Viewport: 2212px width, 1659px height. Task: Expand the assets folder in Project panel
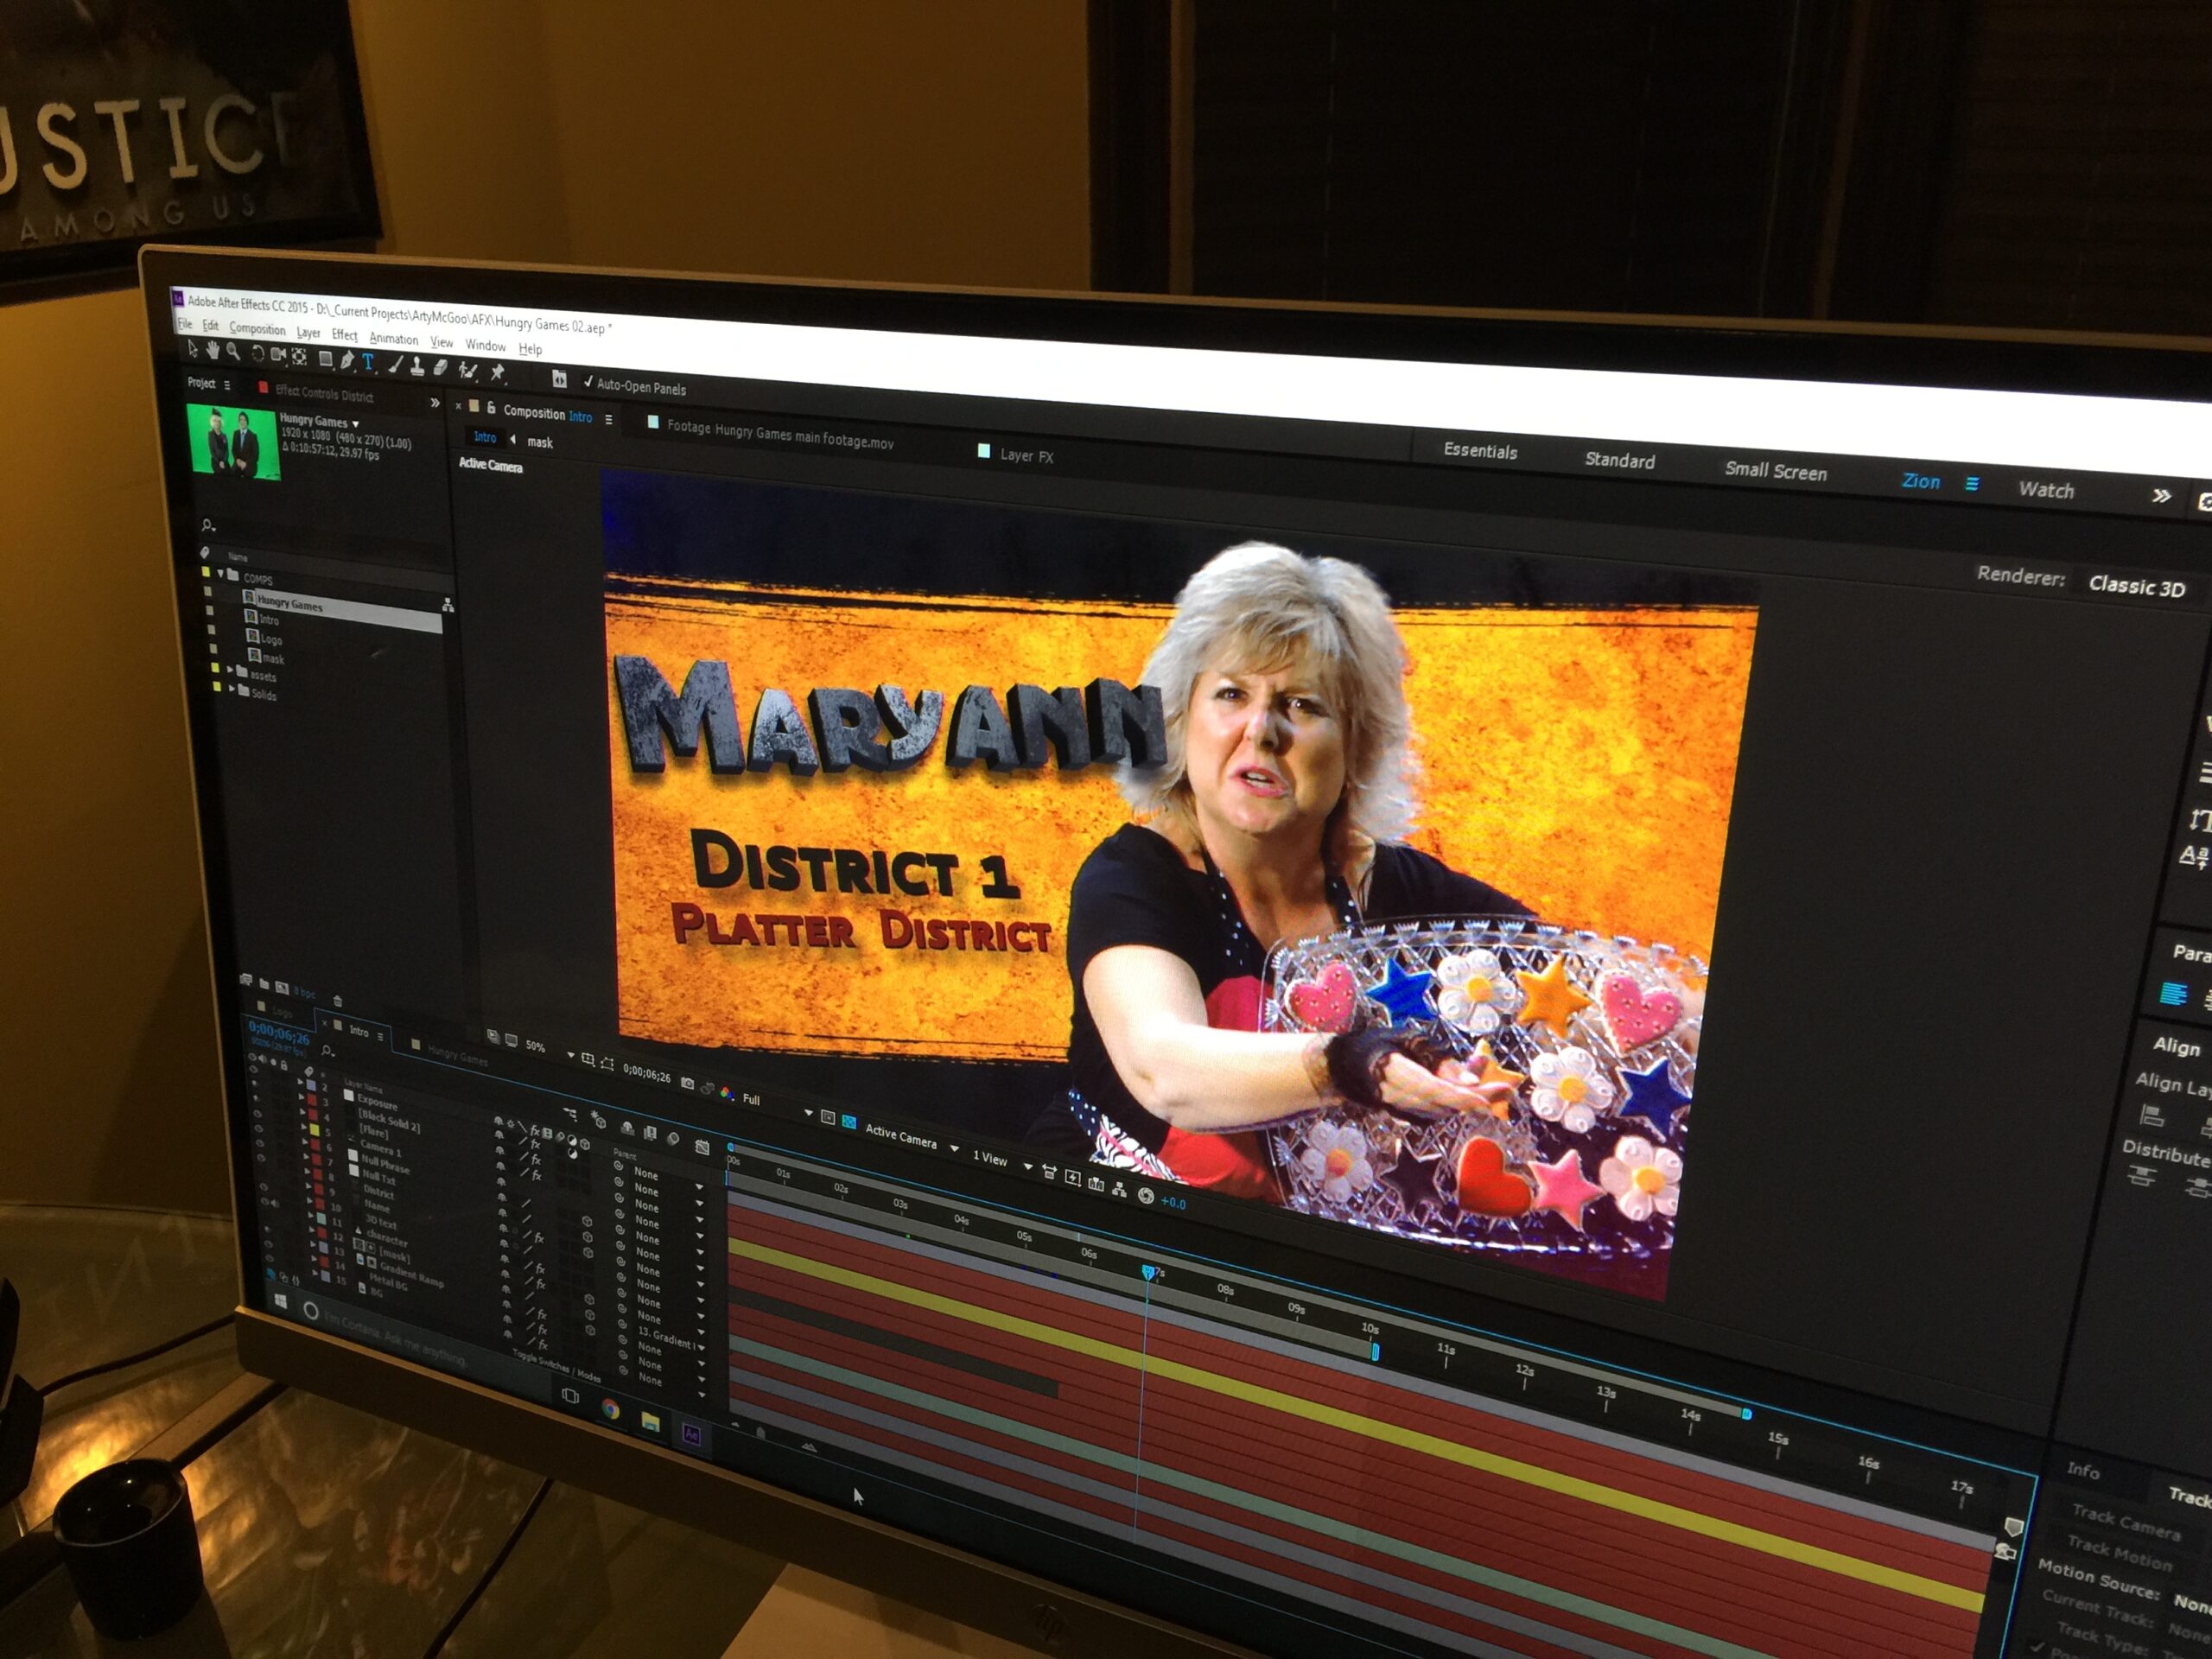230,670
